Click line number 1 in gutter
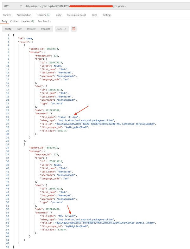Image resolution: width=190 pixels, height=249 pixels. click(x=8, y=35)
